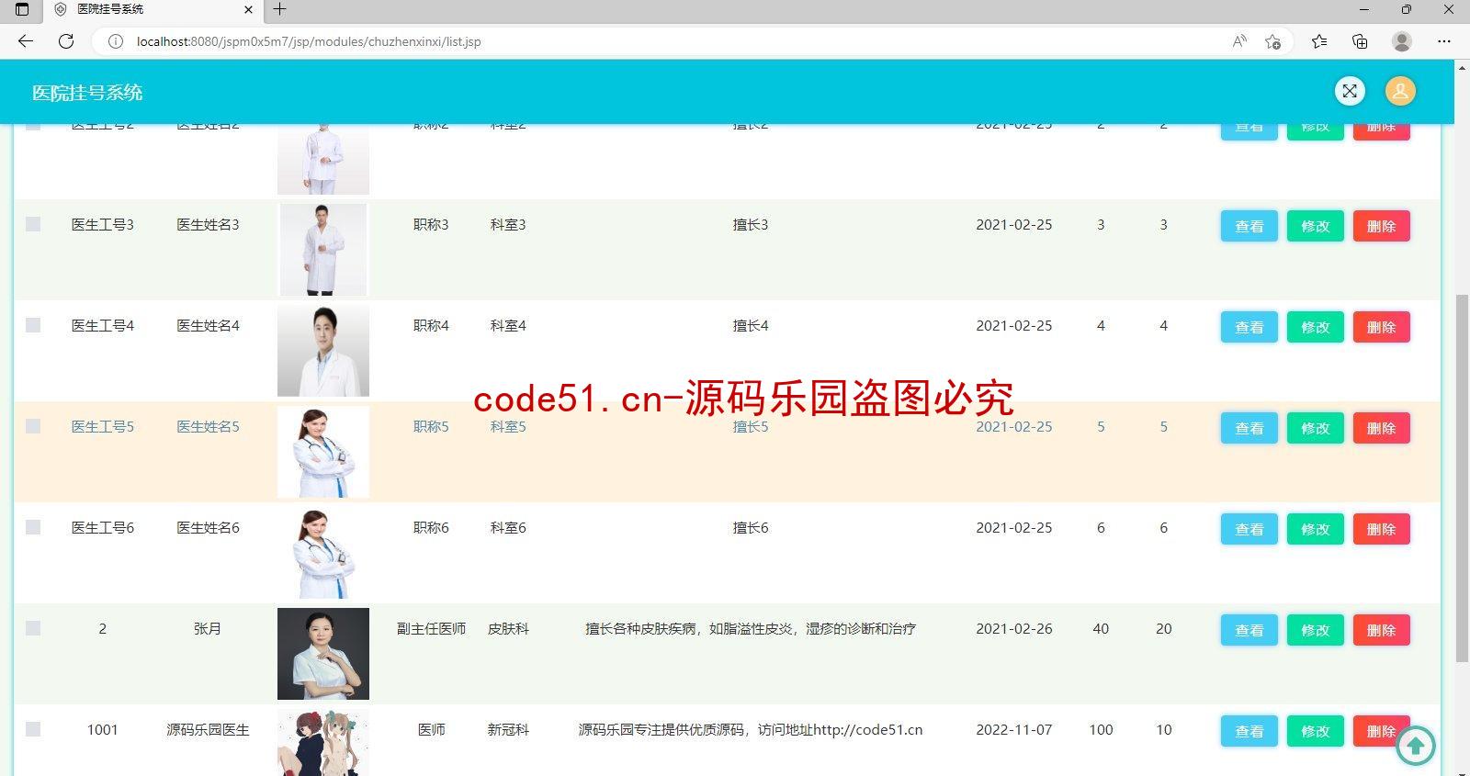Delete the 医生姓名5 record

(x=1381, y=428)
